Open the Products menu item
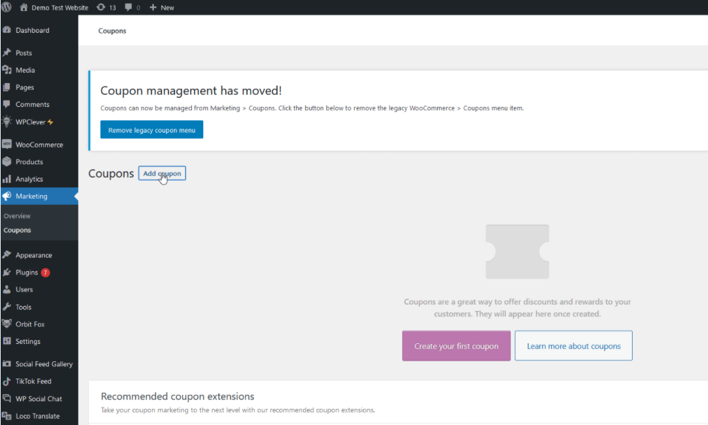 tap(29, 162)
